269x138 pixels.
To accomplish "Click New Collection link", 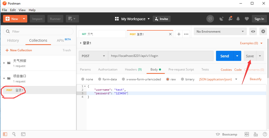I will [19, 50].
